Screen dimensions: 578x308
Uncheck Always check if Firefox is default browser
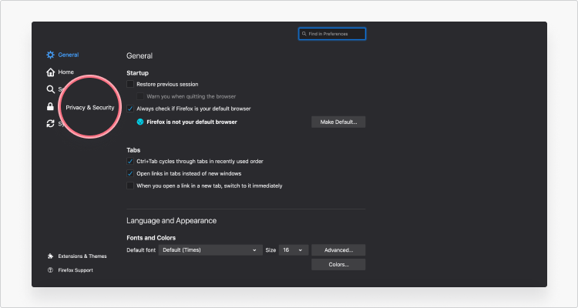[130, 109]
